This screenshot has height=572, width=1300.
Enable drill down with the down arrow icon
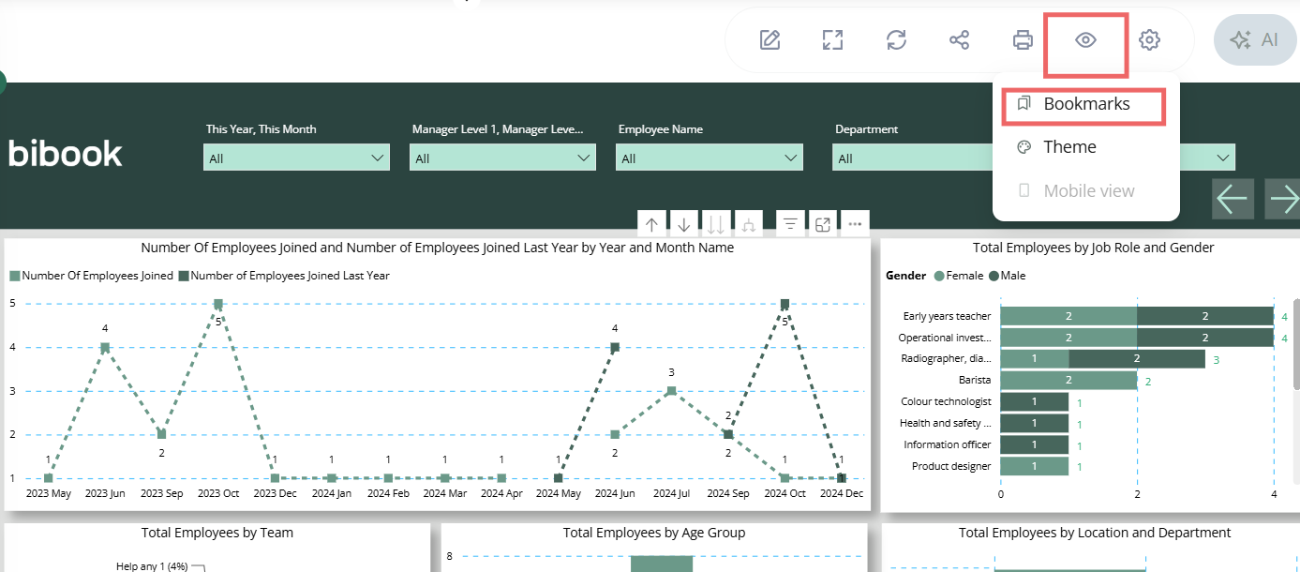click(x=684, y=225)
